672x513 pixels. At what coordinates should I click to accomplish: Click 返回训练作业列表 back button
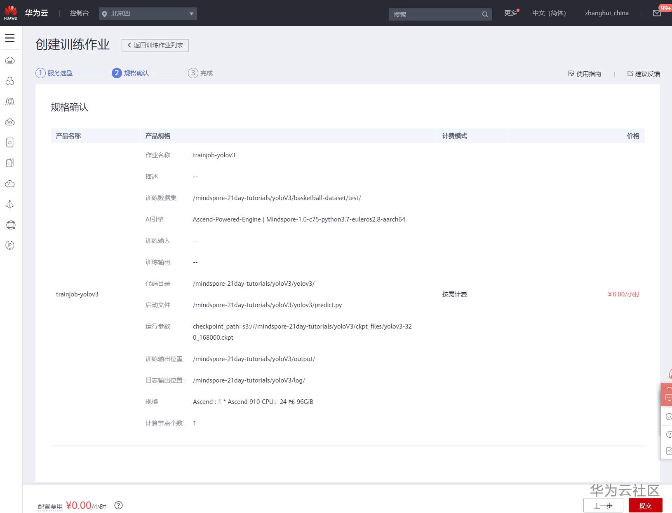pyautogui.click(x=155, y=45)
